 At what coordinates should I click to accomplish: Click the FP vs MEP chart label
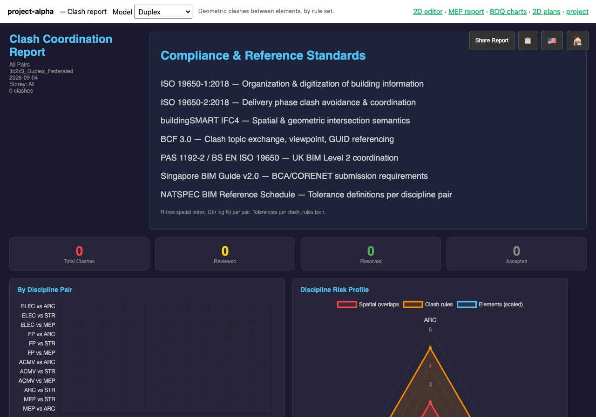click(41, 353)
